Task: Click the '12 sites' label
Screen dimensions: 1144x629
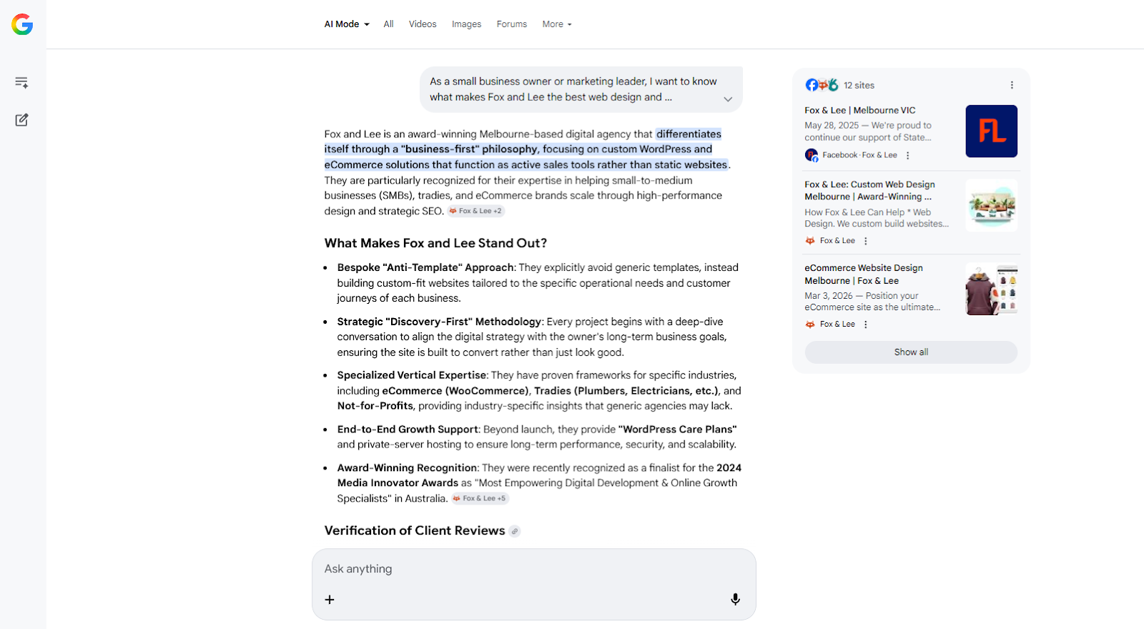Action: click(859, 85)
